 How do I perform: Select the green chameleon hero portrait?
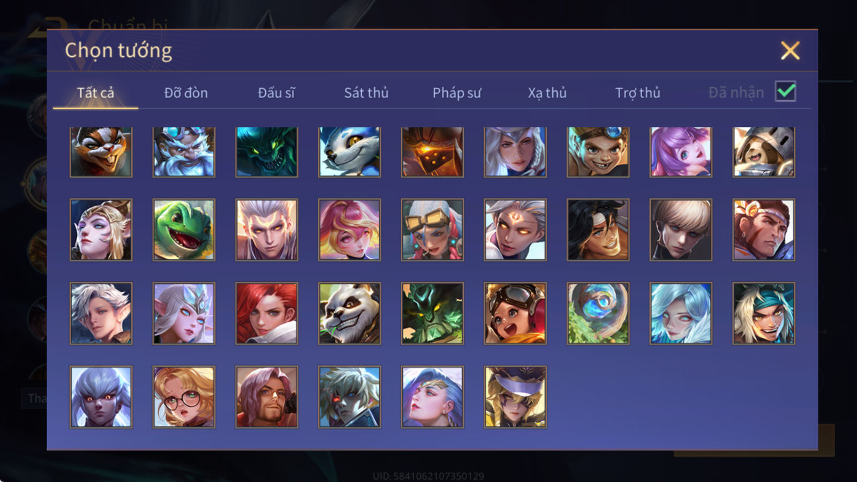click(184, 230)
